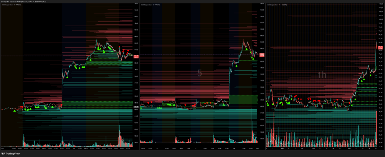Click 50,00 on the 1h chart price axis

(381, 96)
